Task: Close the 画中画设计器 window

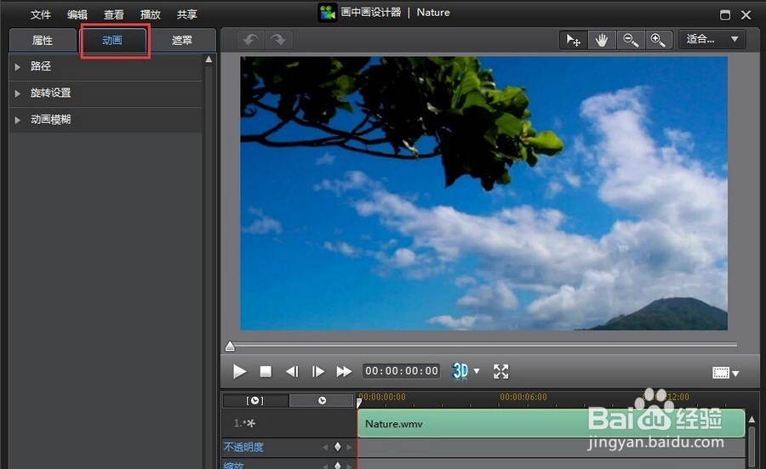Action: (746, 15)
